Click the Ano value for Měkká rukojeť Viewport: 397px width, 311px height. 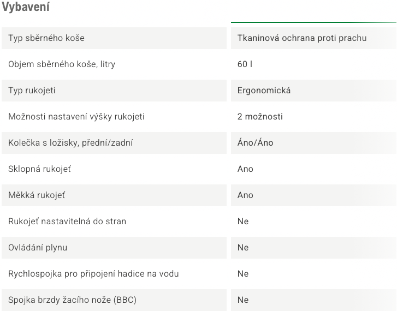coord(245,195)
